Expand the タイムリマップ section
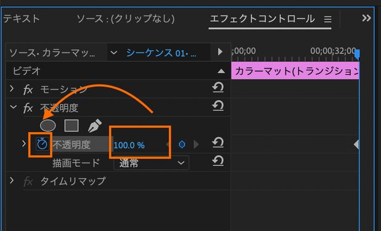This screenshot has height=231, width=381. [x=12, y=180]
